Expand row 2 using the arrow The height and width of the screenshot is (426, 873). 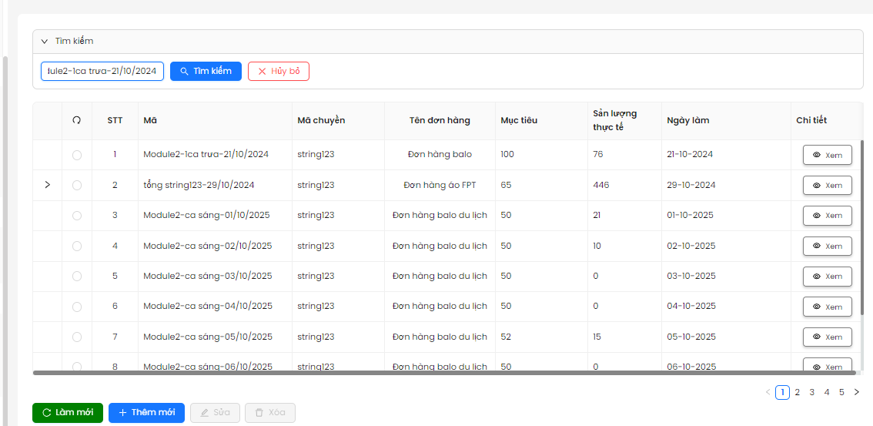click(x=47, y=185)
